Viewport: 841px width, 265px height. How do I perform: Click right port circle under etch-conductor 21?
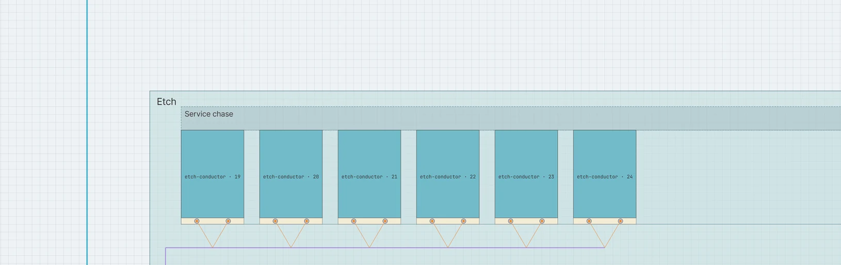pyautogui.click(x=385, y=221)
